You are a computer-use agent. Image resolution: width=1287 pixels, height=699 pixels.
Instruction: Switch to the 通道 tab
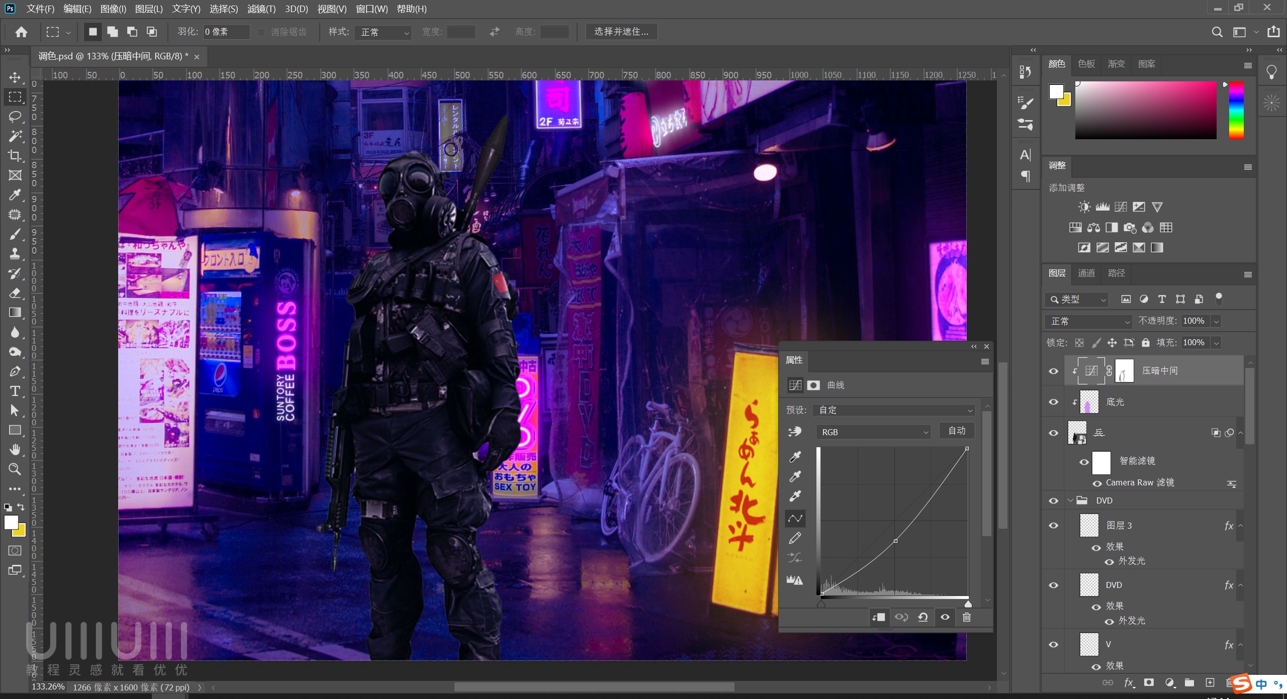tap(1086, 273)
